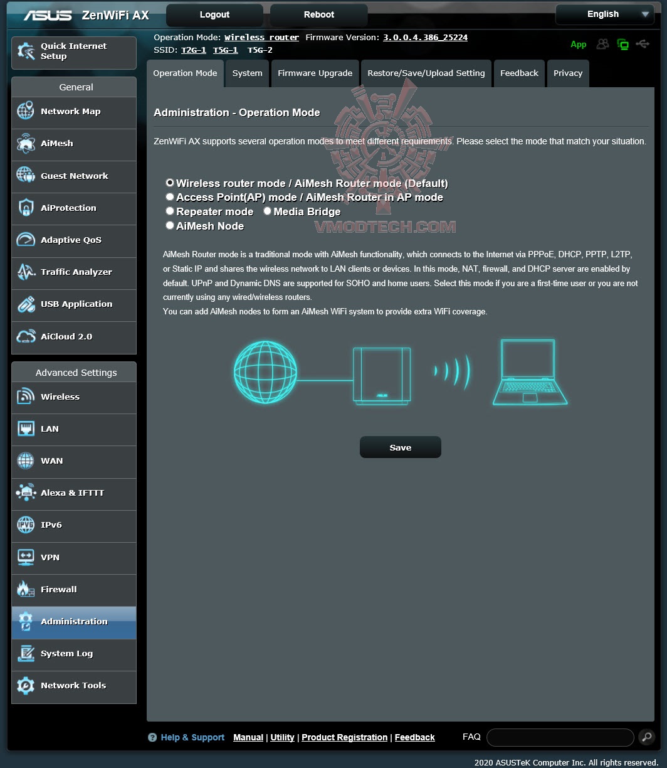The width and height of the screenshot is (667, 768).
Task: Click the IPv6 sidebar icon
Action: pos(26,525)
